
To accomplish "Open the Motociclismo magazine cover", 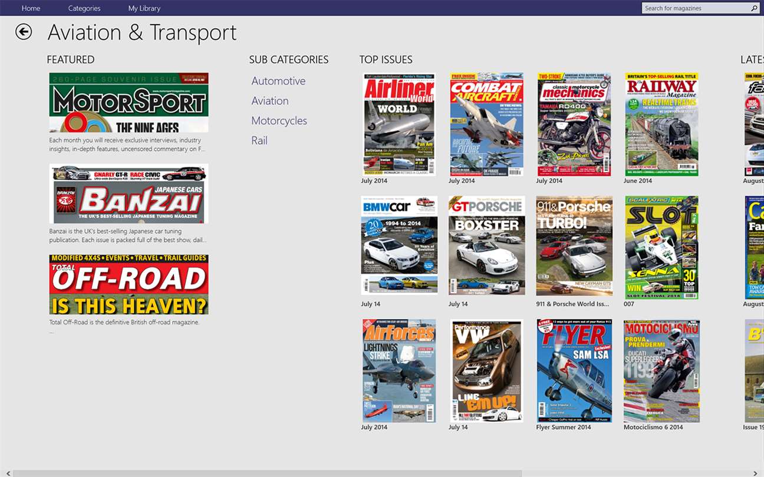I will point(663,371).
